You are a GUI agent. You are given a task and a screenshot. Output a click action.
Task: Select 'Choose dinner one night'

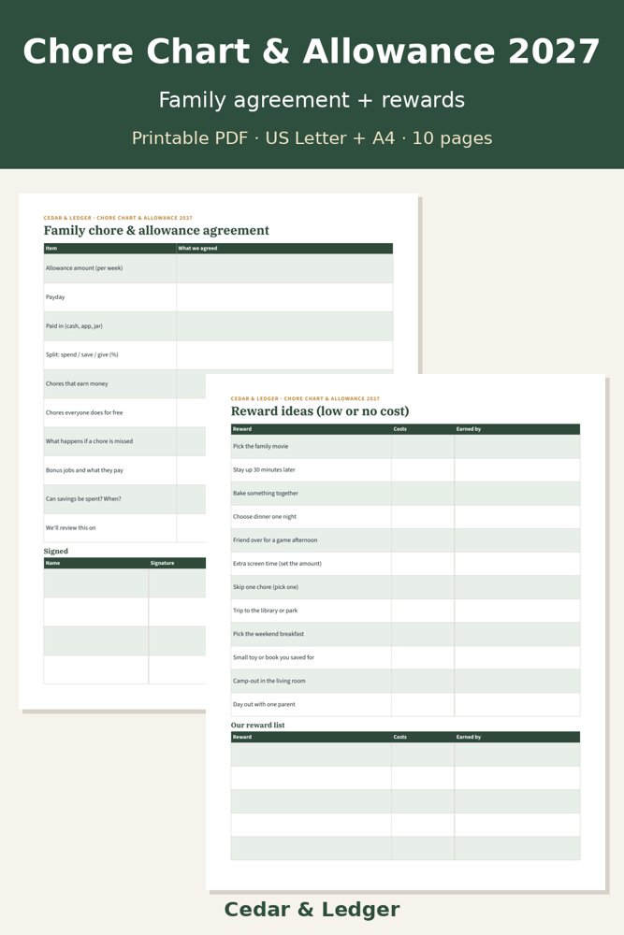click(265, 517)
